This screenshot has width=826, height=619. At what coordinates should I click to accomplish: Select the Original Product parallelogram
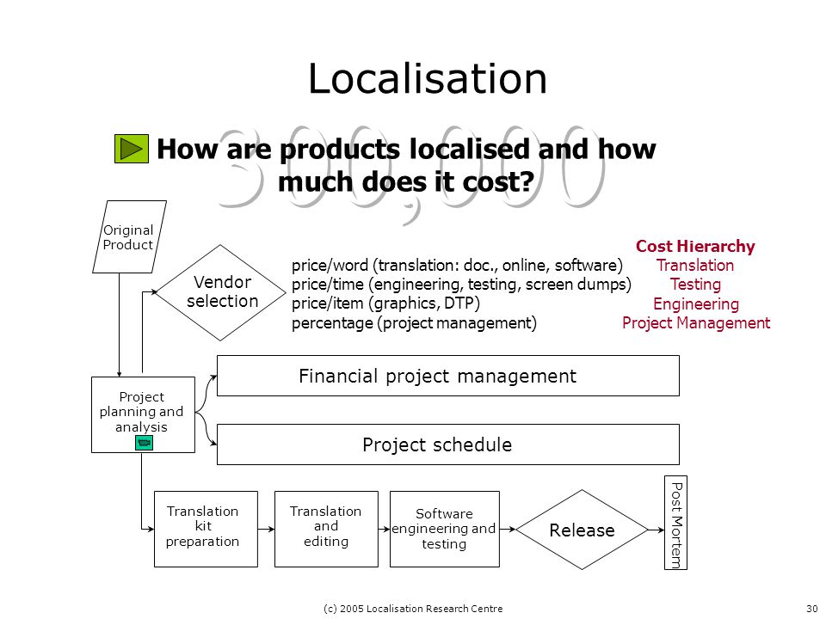tap(129, 237)
